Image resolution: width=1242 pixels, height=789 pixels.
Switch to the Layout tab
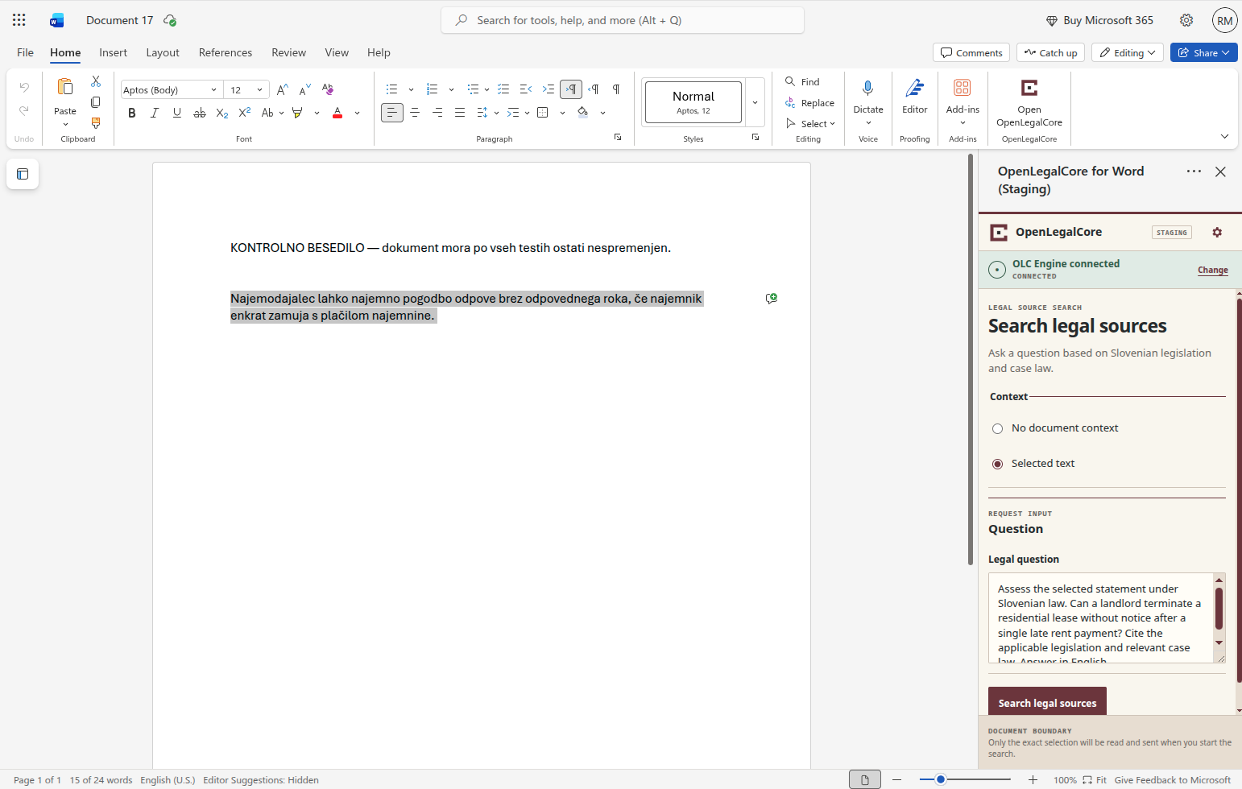pos(163,52)
